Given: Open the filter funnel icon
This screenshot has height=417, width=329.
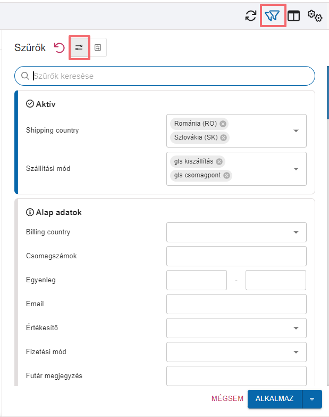Looking at the screenshot, I should [273, 15].
